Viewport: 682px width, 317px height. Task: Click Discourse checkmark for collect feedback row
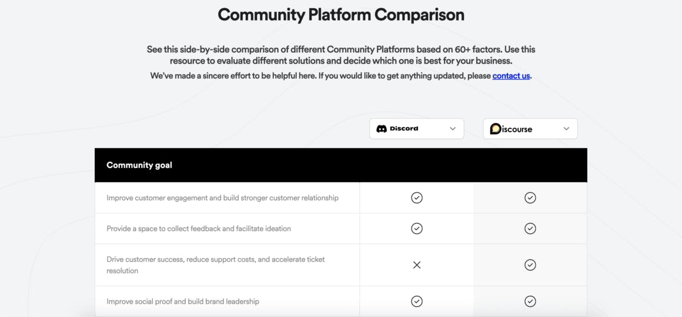pyautogui.click(x=530, y=228)
